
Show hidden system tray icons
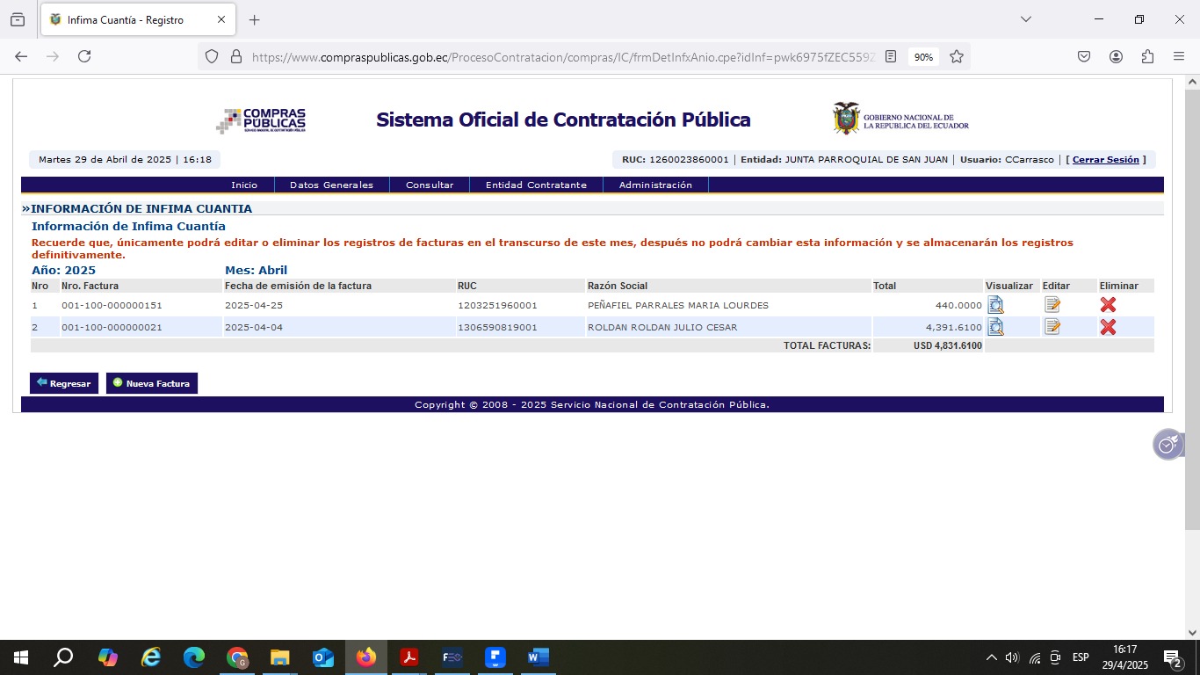992,657
